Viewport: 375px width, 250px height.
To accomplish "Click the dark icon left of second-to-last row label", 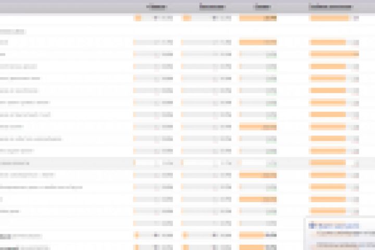I will coord(5,236).
